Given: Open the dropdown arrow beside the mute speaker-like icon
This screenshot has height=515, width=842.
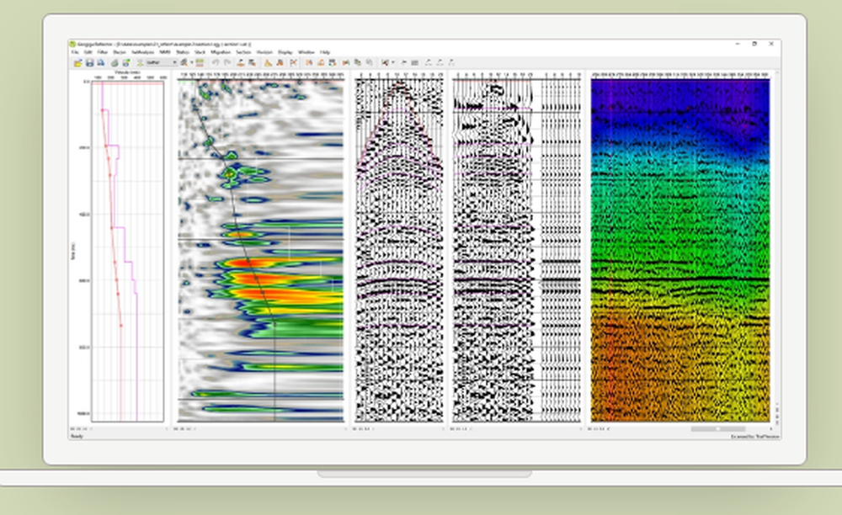Looking at the screenshot, I should [392, 63].
